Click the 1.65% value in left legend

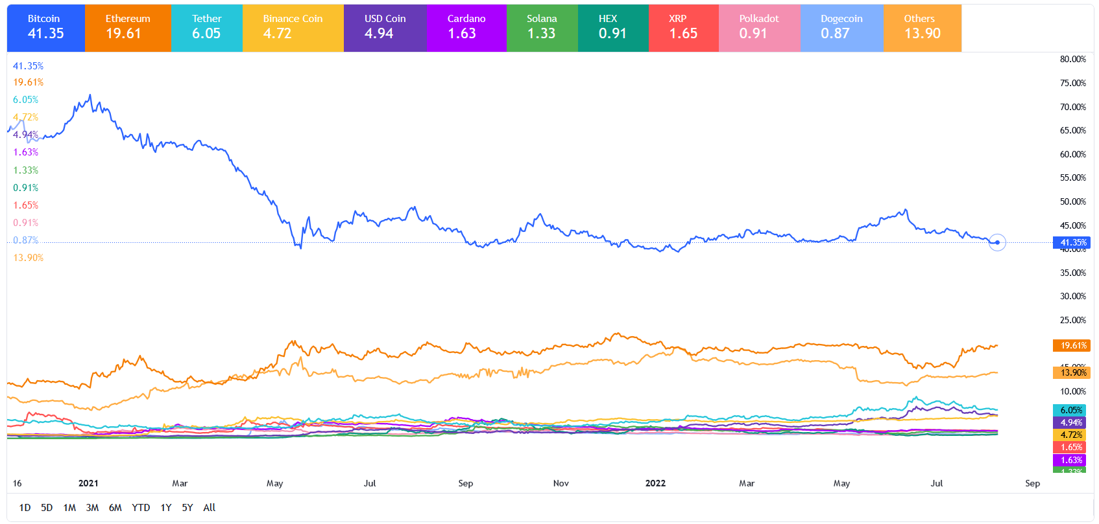[25, 205]
